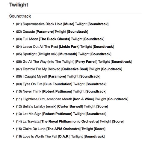Click Flightless Bird, American Mouth track
Screen dimensions: 142x142
[x=72, y=99]
